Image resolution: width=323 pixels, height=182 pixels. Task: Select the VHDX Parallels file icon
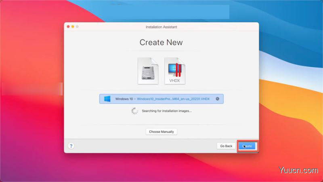pos(175,71)
